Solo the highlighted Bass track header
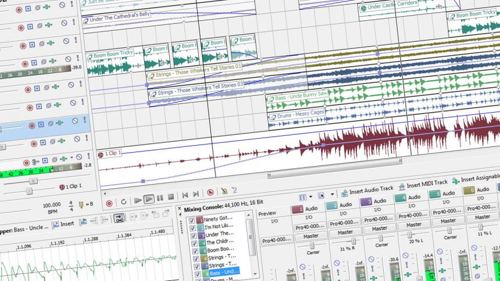This screenshot has height=281, width=500. [x=85, y=120]
